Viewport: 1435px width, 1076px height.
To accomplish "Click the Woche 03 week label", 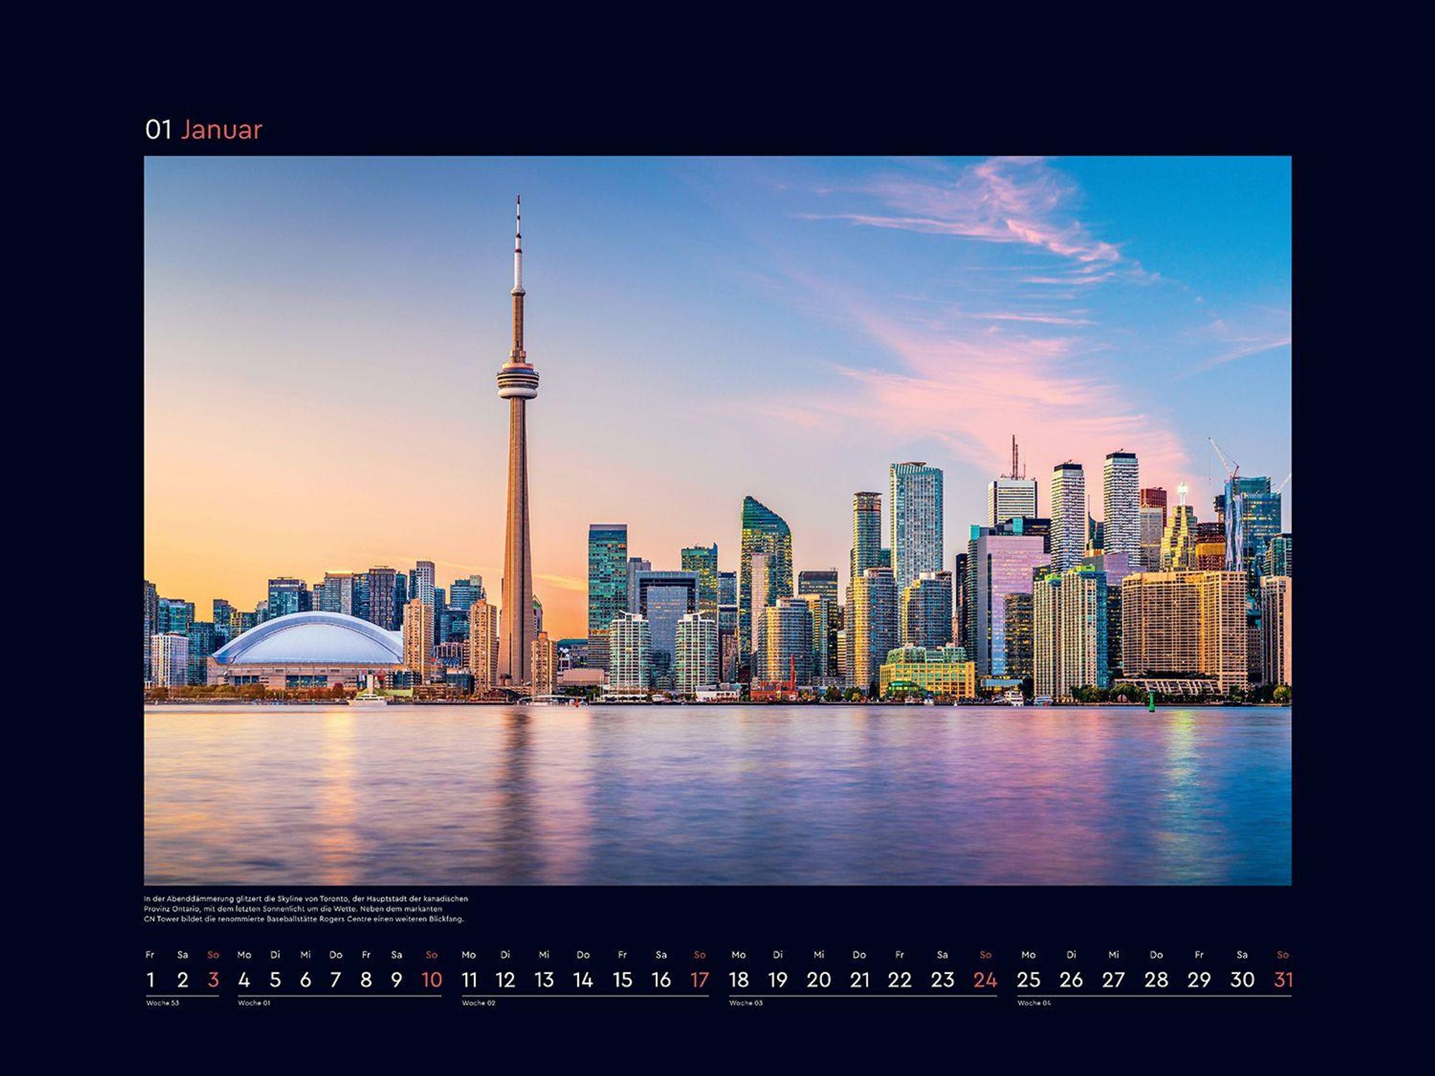I will click(746, 1002).
